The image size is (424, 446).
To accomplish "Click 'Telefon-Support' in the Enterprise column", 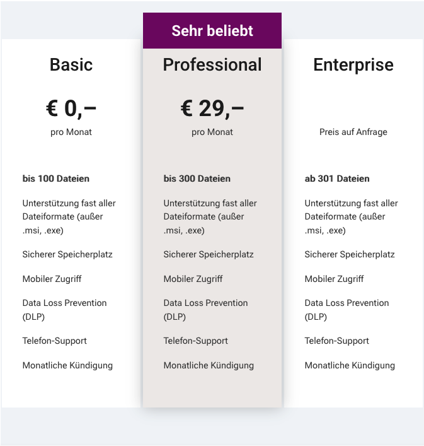I will point(337,341).
